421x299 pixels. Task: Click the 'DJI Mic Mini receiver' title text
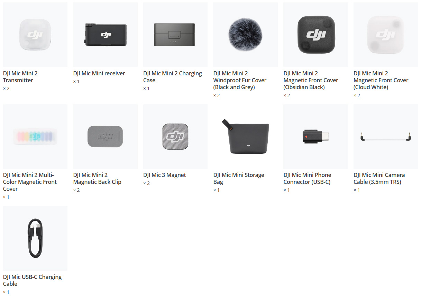[99, 73]
